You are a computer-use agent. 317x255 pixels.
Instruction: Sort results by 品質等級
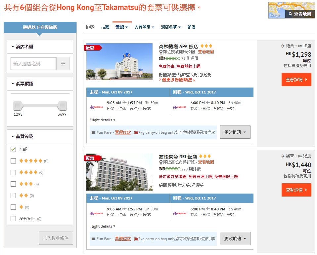pyautogui.click(x=144, y=27)
